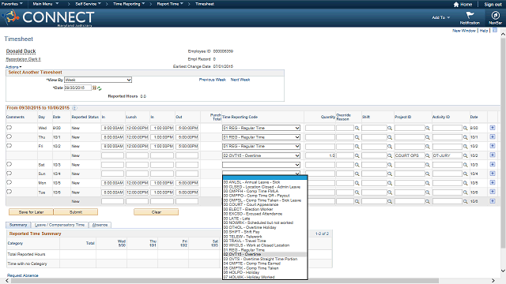This screenshot has width=506, height=284.
Task: Open comment bubble for Tue 10/6
Action: (x=9, y=192)
